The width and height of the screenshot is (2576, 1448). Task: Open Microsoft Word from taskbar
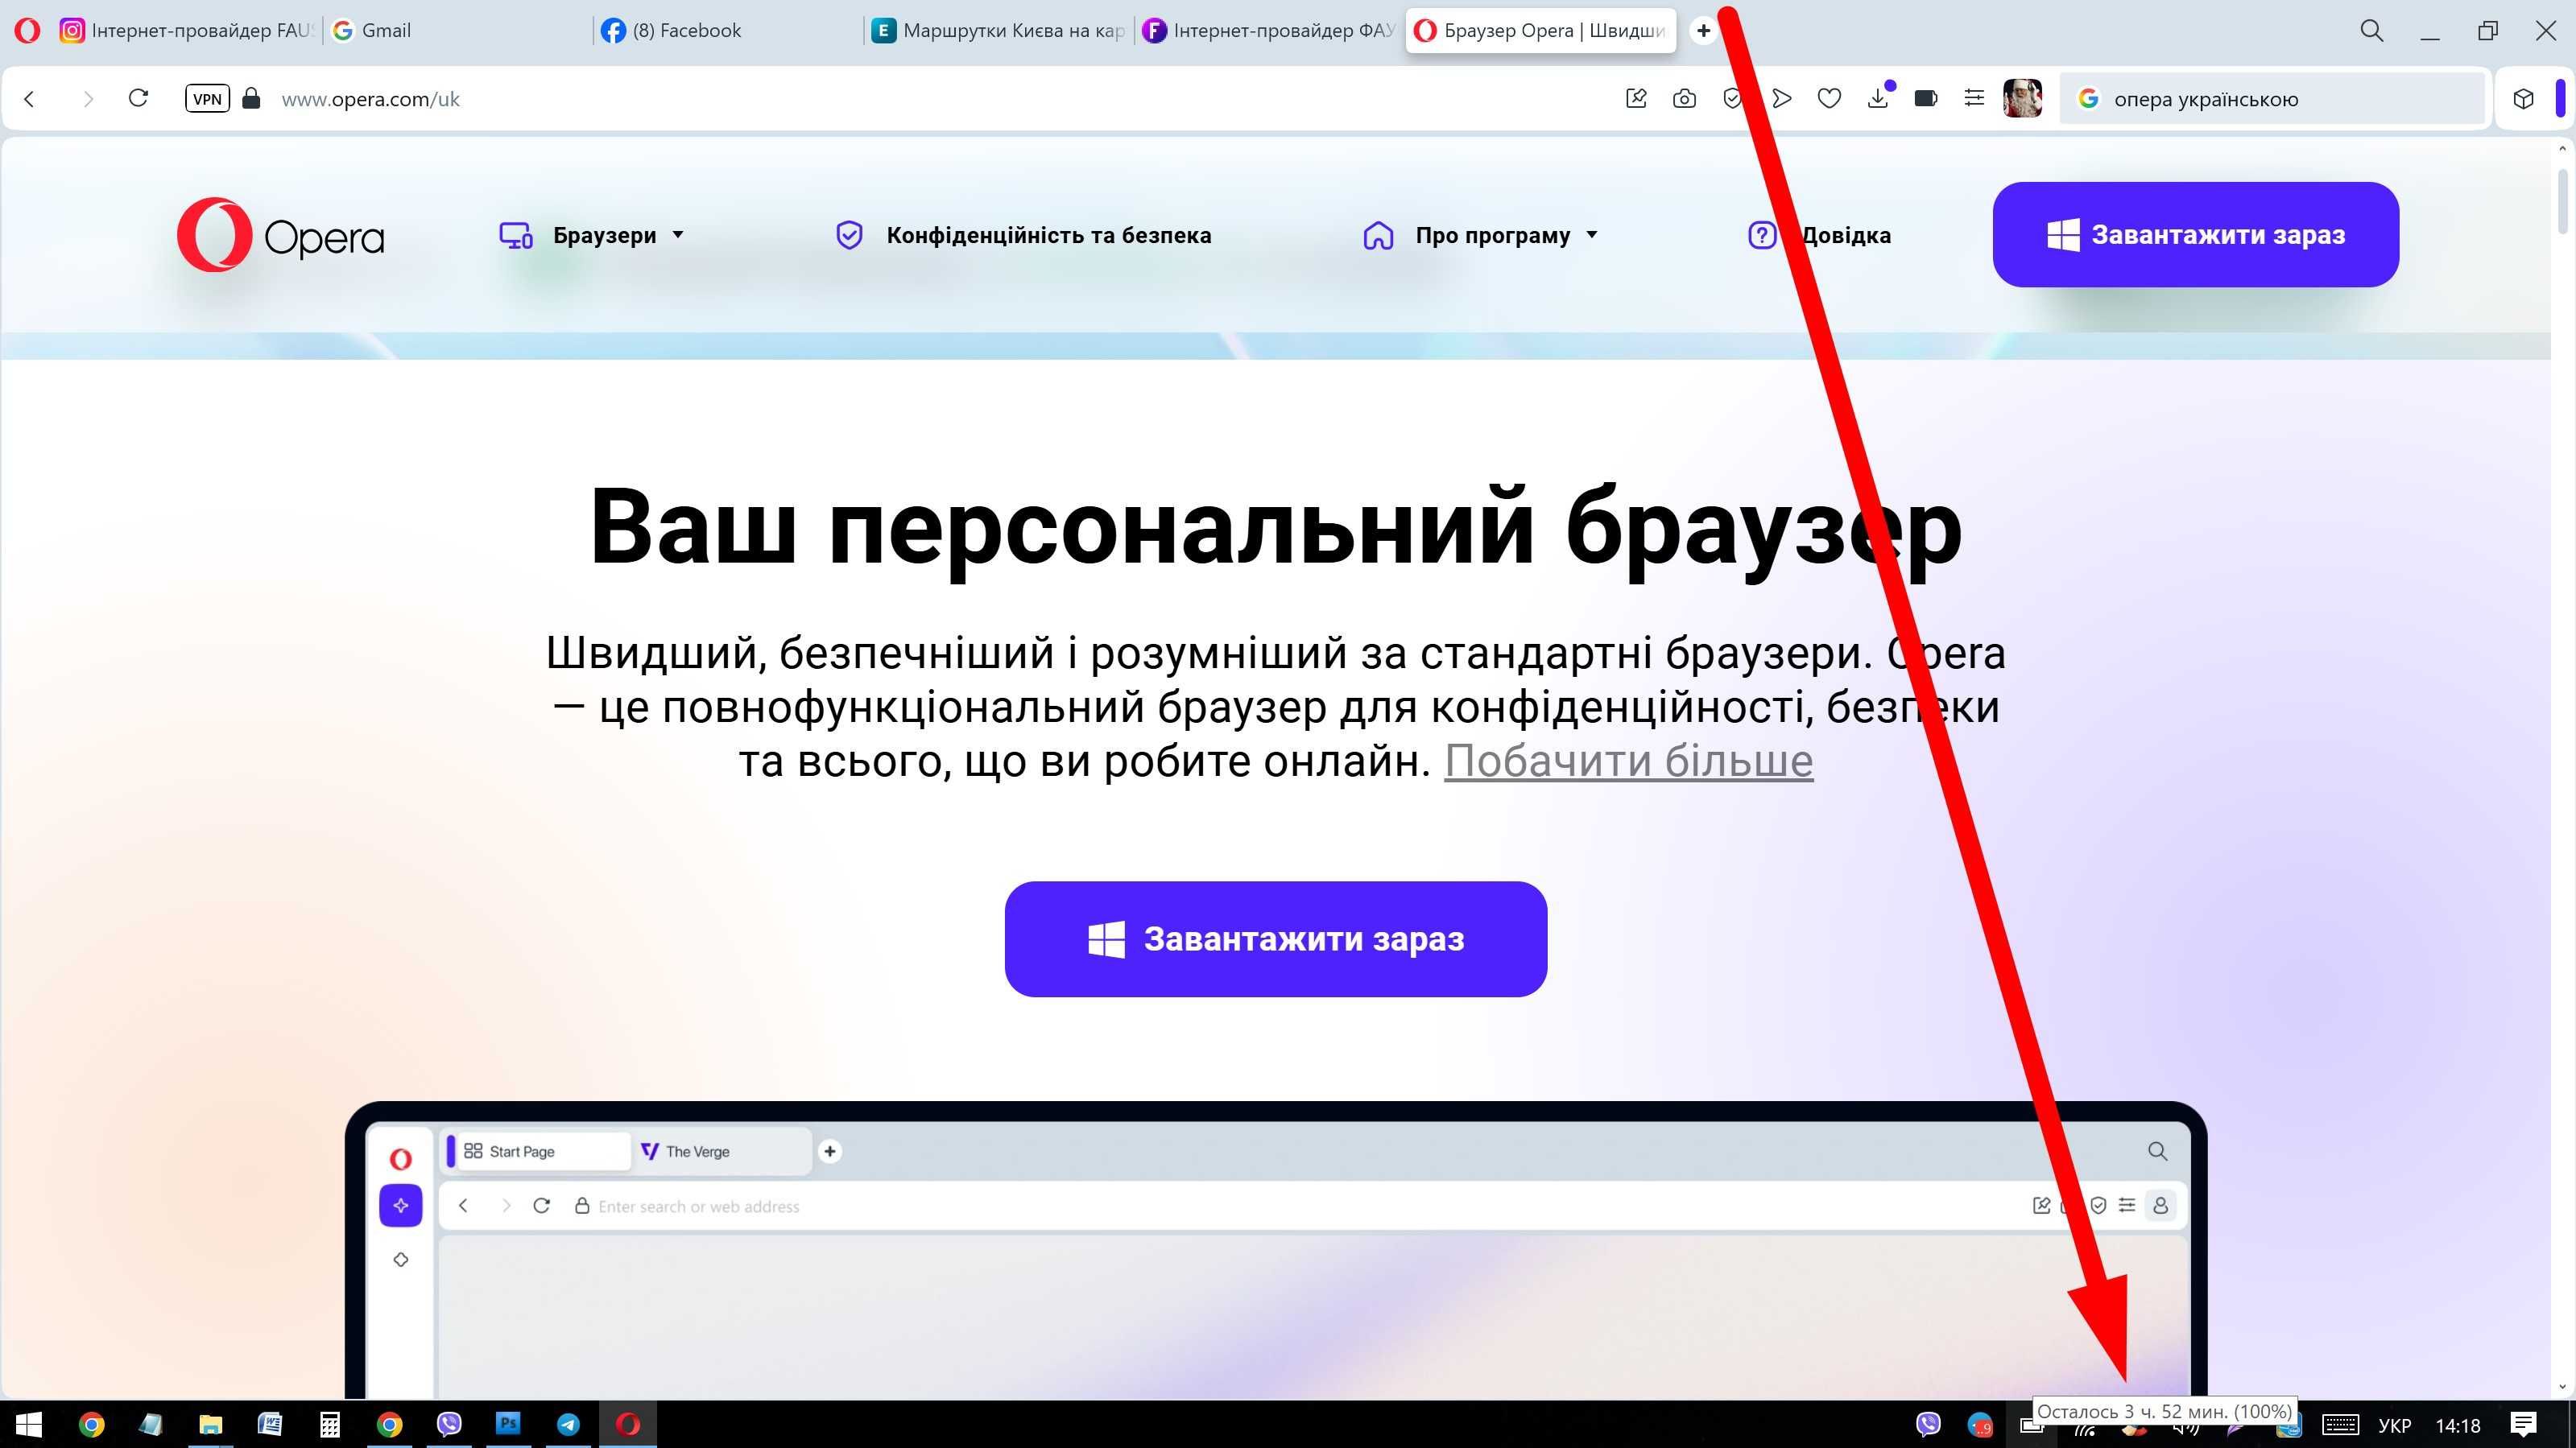(270, 1424)
